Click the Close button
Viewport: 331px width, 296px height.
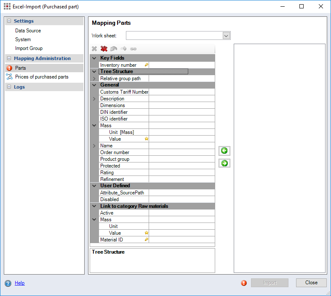(311, 283)
